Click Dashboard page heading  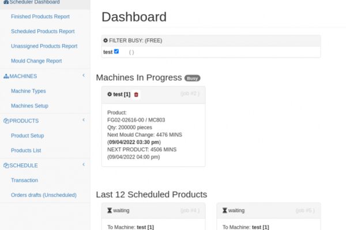point(134,17)
